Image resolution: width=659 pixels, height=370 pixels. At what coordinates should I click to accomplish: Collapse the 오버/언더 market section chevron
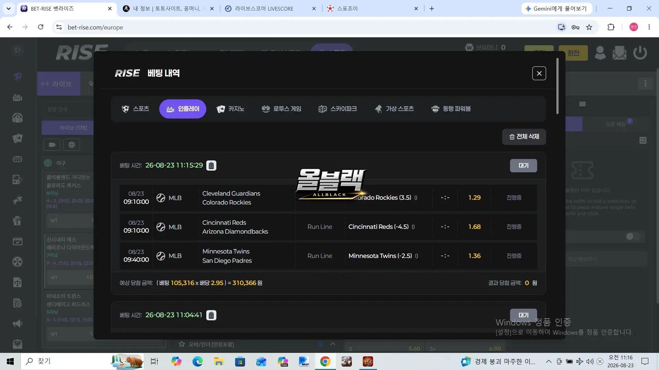coord(333,344)
